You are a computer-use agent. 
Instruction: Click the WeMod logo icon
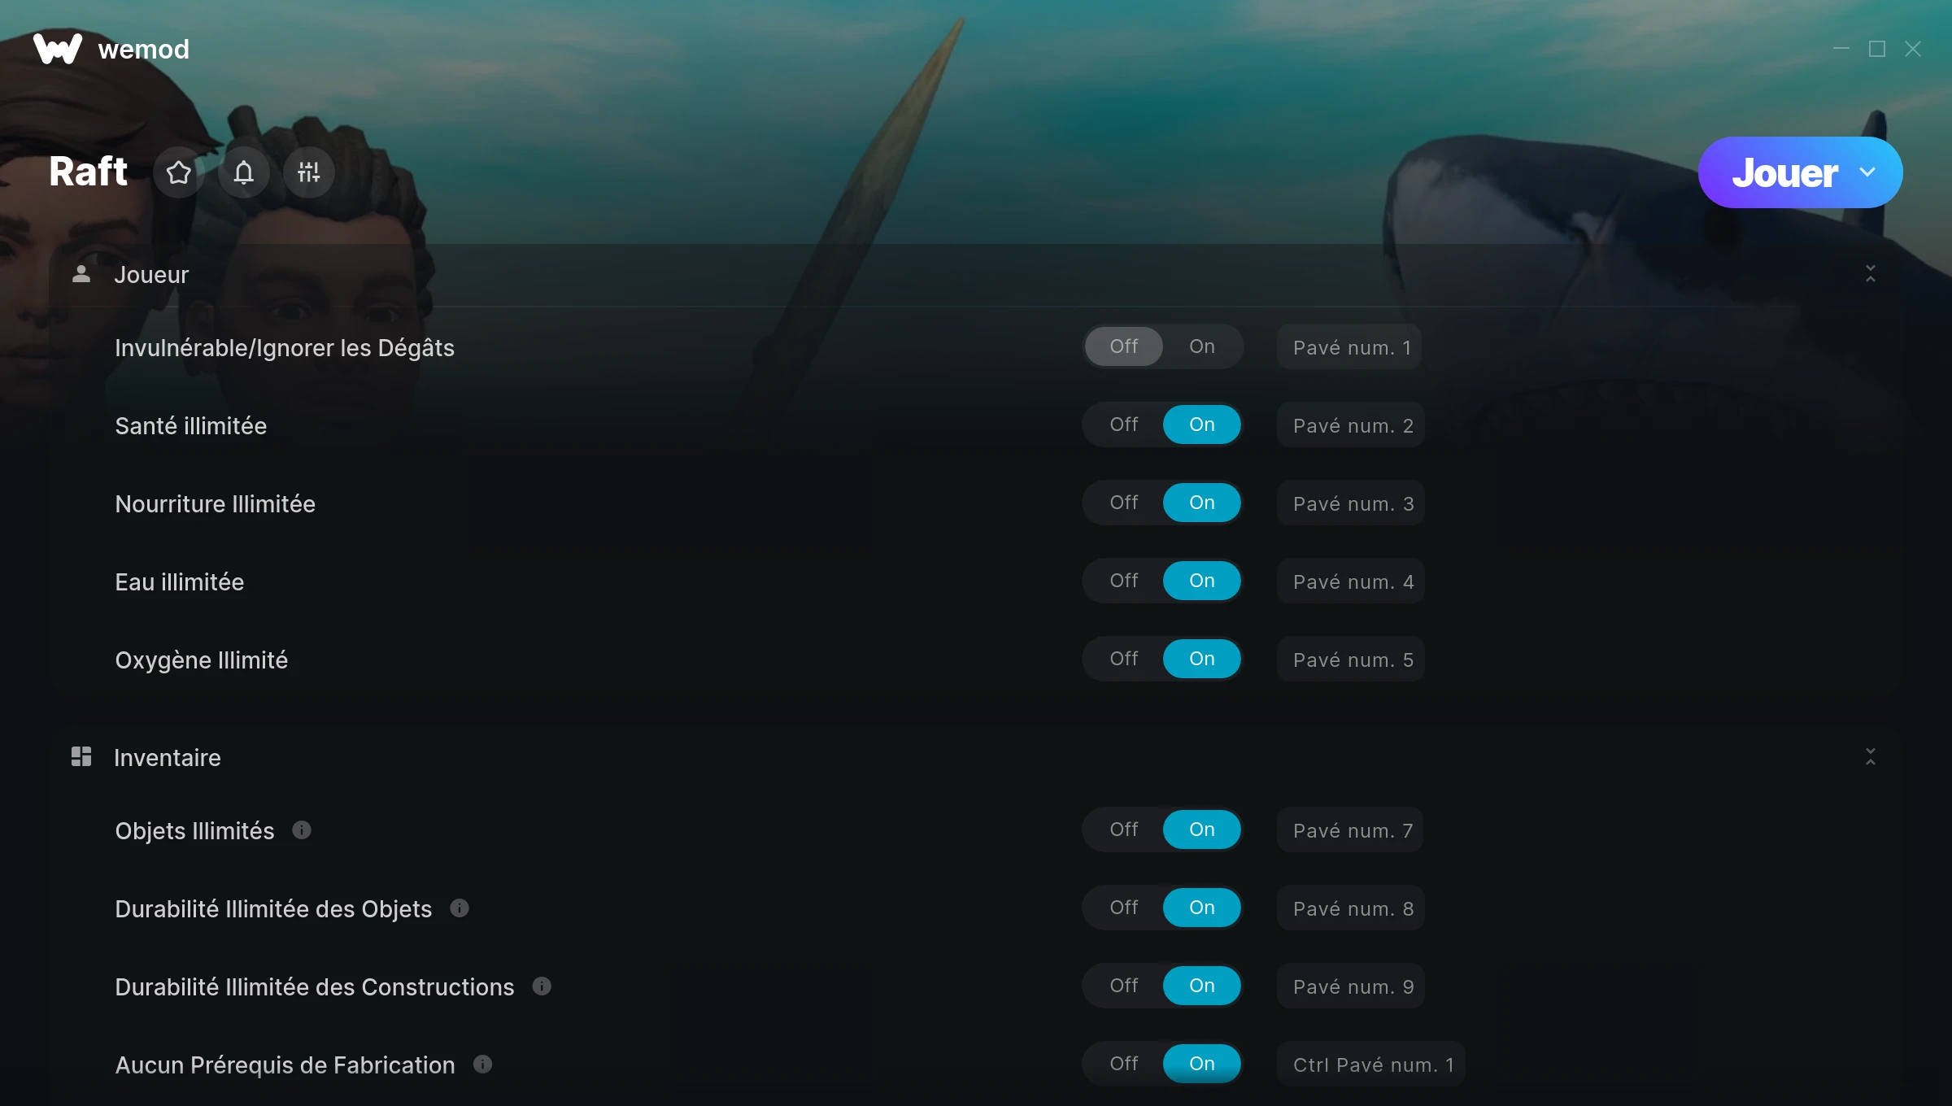(x=58, y=49)
